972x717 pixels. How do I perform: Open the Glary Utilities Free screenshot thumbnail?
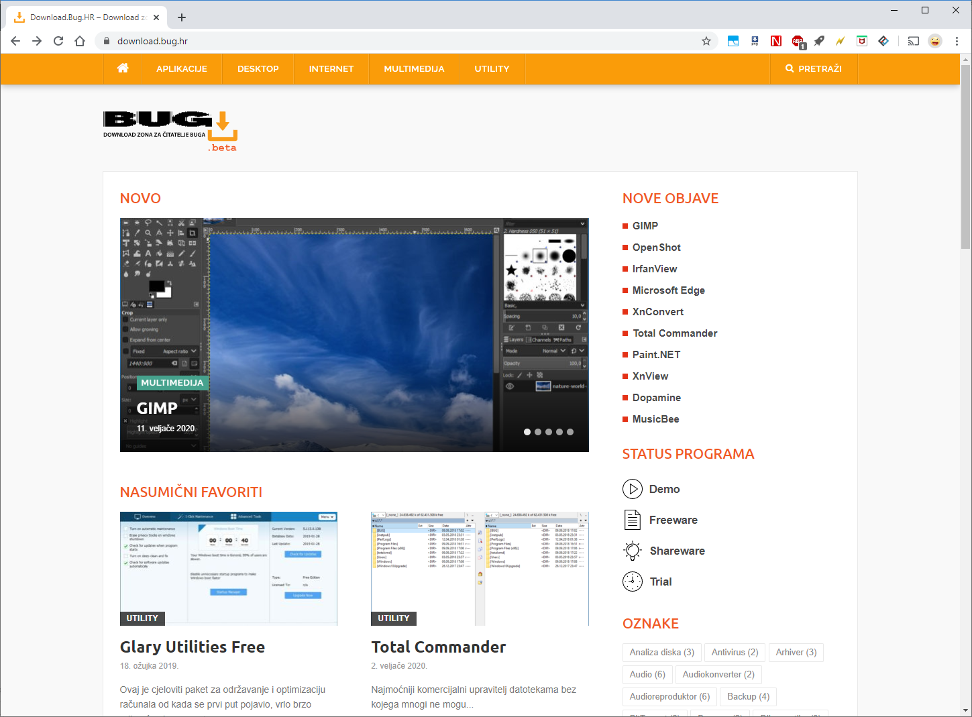[x=229, y=569]
